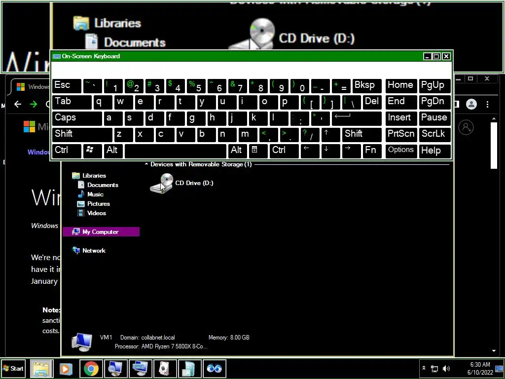Toggle the right Shift key
Image resolution: width=505 pixels, height=379 pixels.
362,134
